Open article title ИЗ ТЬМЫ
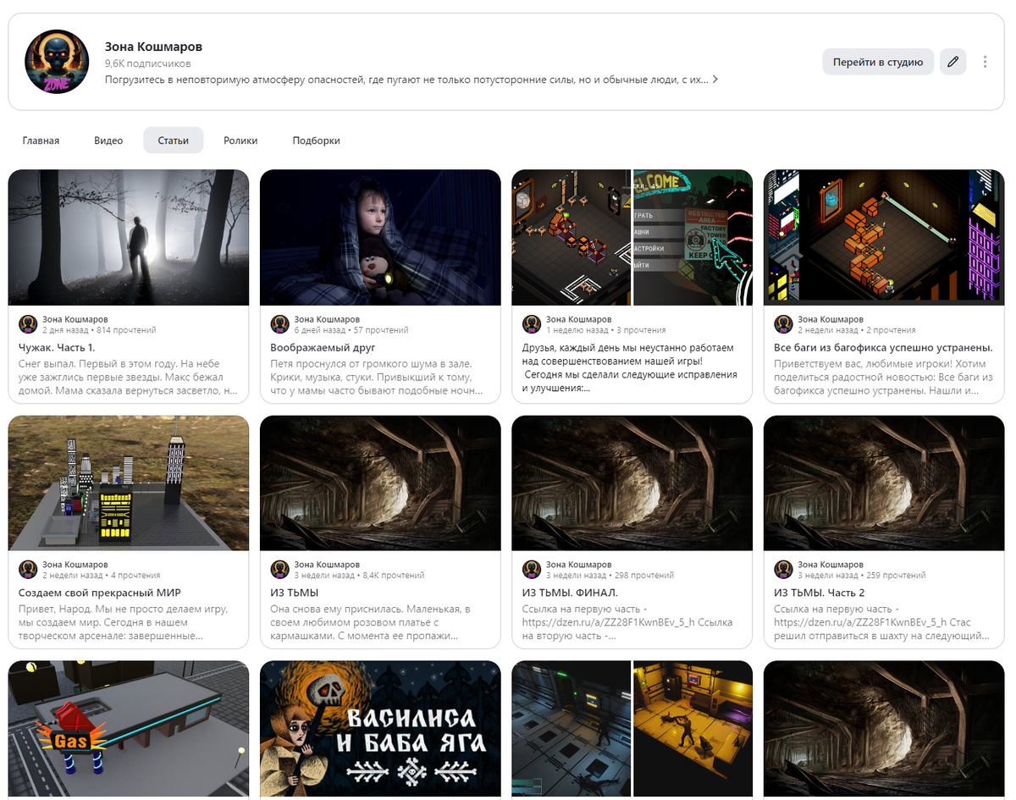This screenshot has width=1016, height=800. point(294,593)
